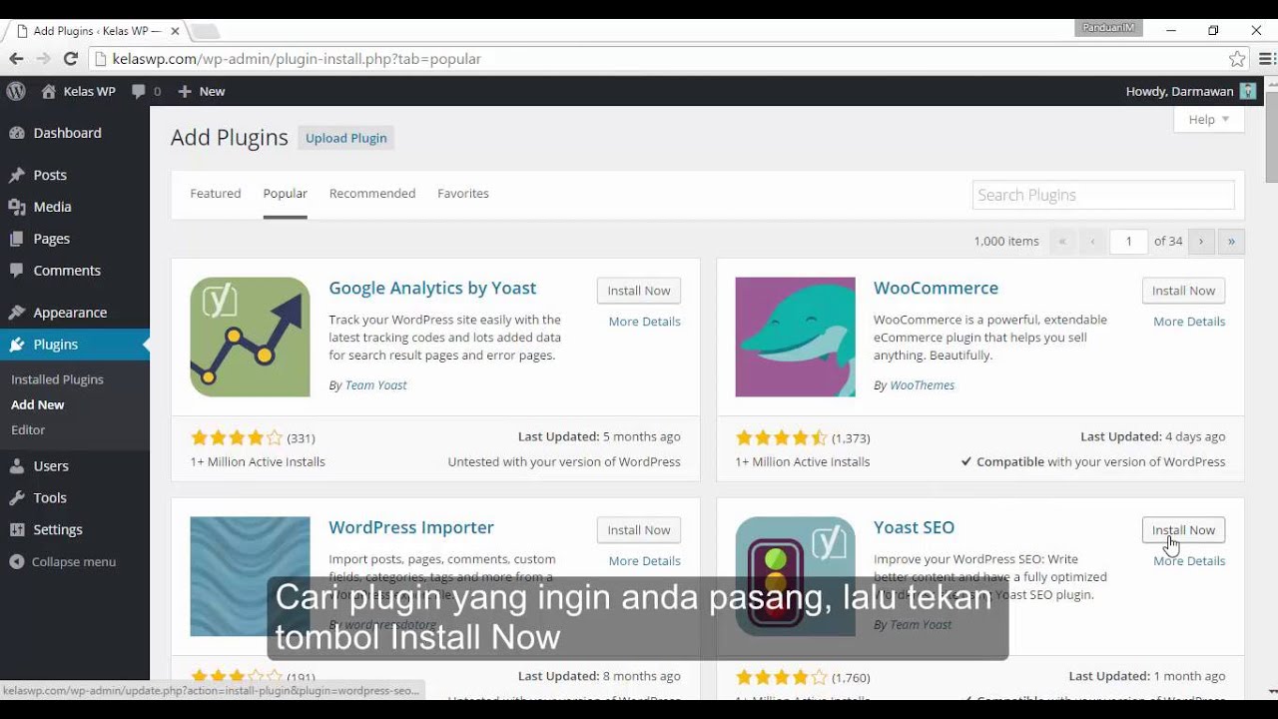Open WordPress Importer title link
The height and width of the screenshot is (719, 1278).
[411, 527]
